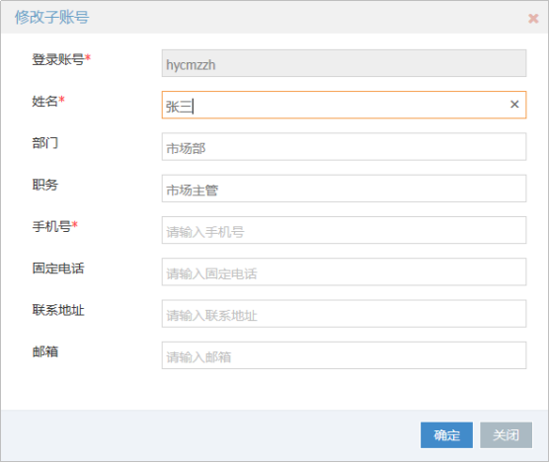The width and height of the screenshot is (549, 463).
Task: Click the 职务 field showing 市场主管
Action: tap(344, 189)
